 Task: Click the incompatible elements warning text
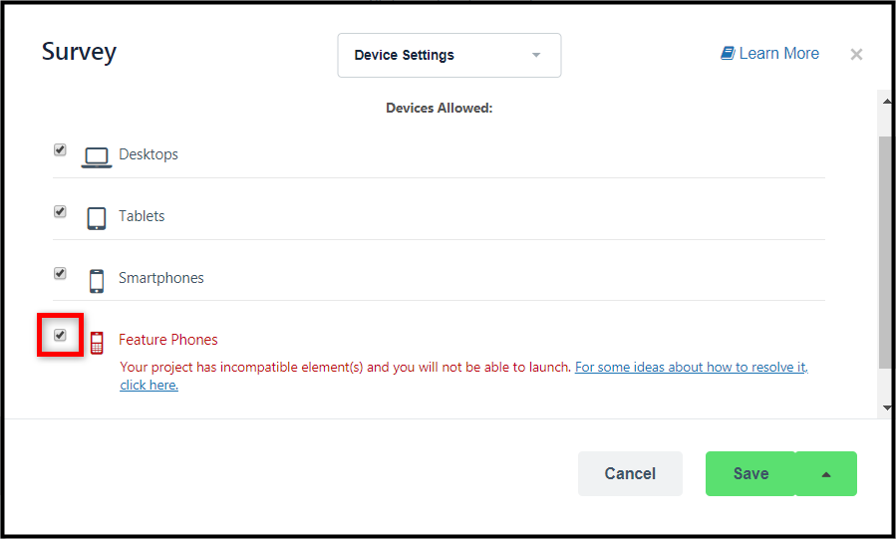345,367
